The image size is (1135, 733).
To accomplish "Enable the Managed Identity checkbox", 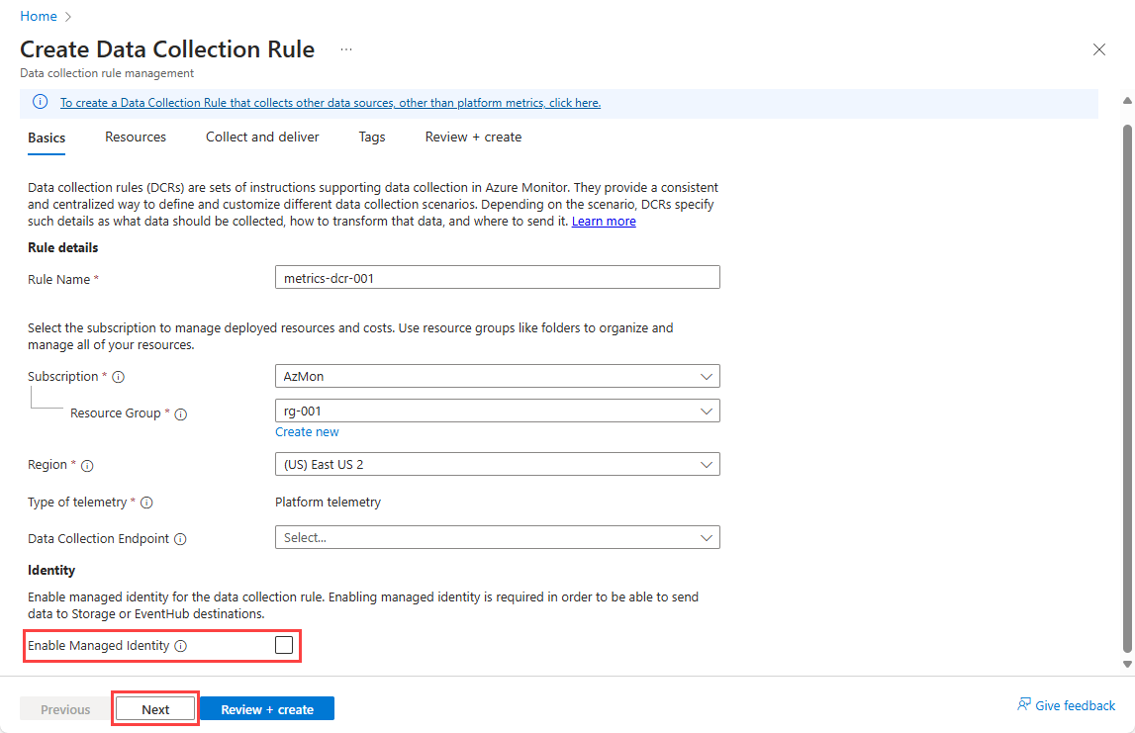I will 284,645.
